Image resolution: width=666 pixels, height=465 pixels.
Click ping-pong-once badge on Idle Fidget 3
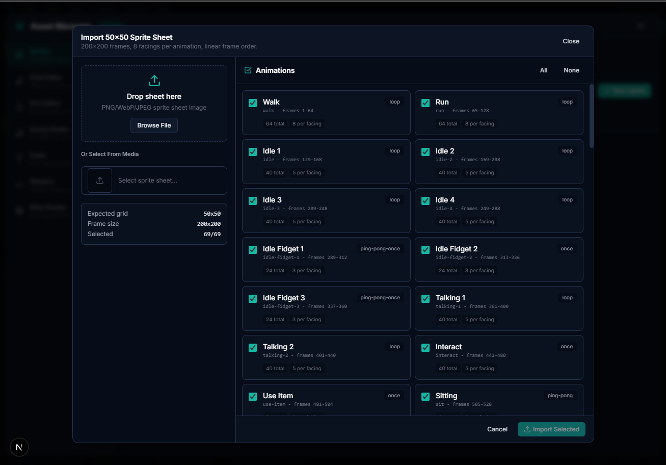(380, 298)
